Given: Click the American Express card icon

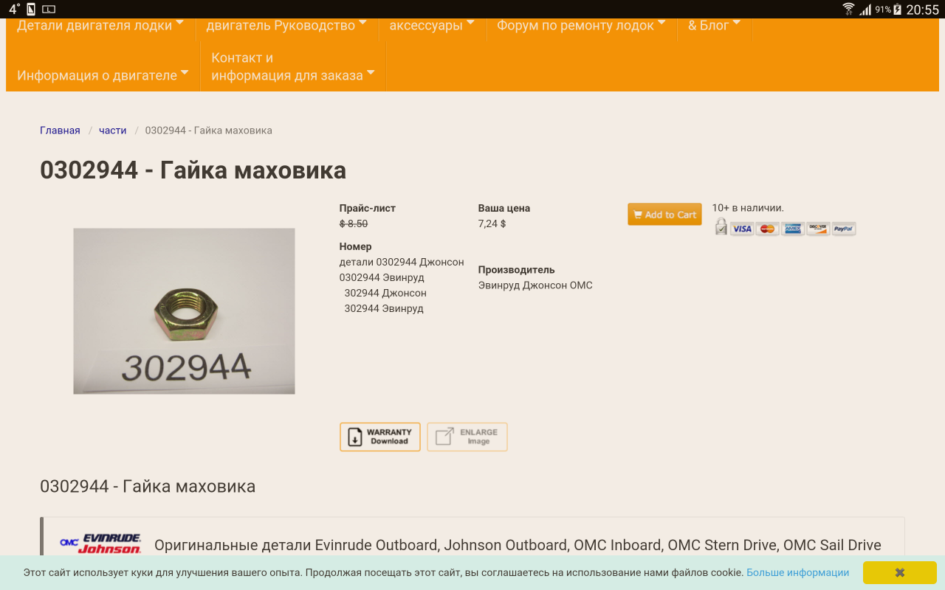Looking at the screenshot, I should click(x=793, y=229).
